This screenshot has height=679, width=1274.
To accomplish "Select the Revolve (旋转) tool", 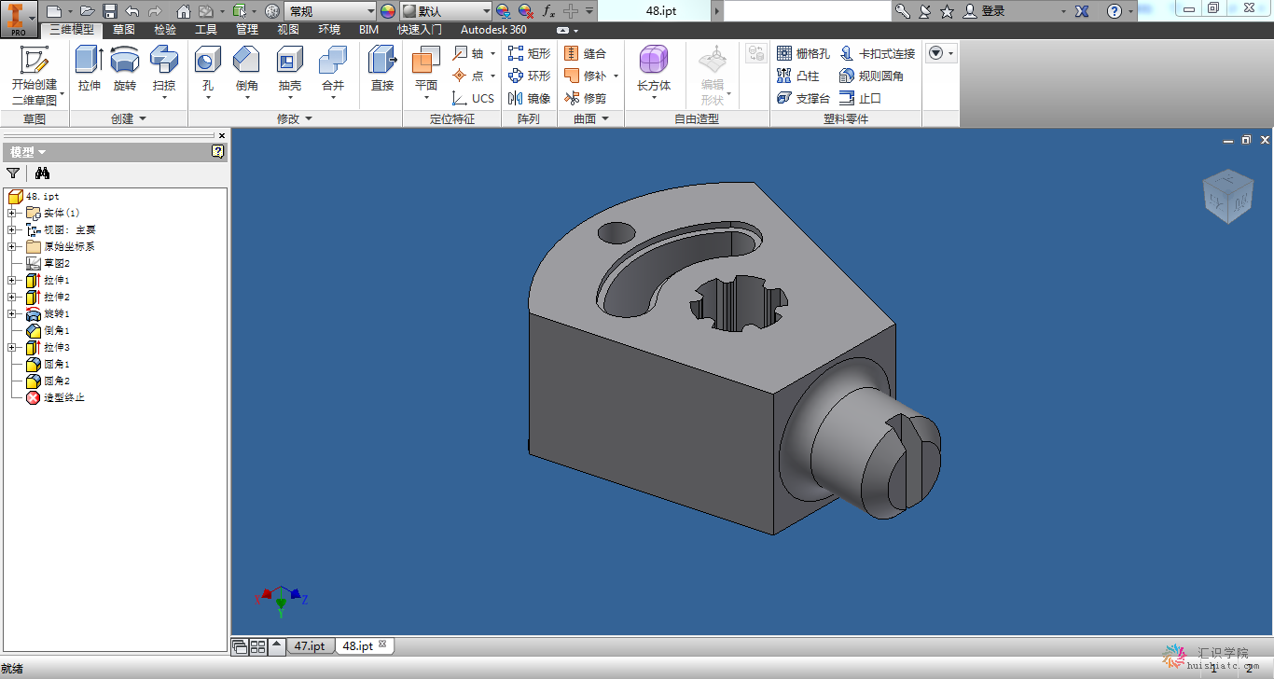I will point(125,69).
